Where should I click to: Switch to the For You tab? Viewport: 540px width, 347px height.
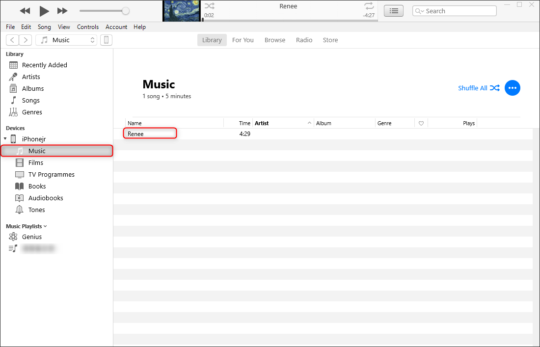point(243,40)
